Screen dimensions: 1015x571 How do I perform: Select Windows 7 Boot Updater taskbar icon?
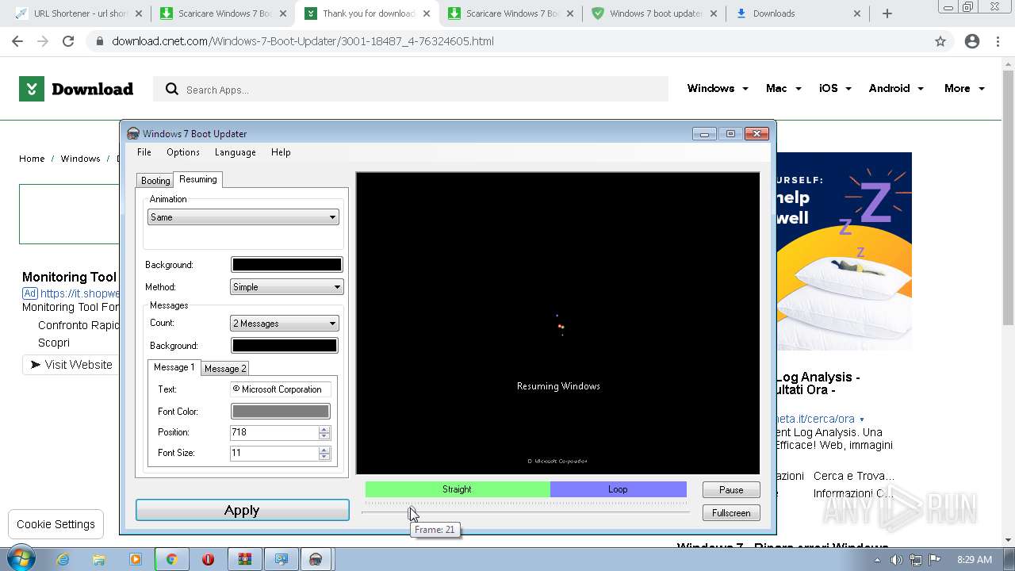(316, 559)
